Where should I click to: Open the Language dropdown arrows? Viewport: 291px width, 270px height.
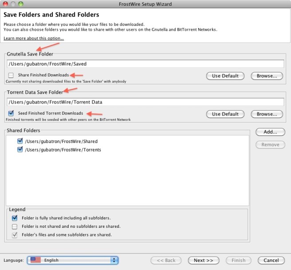coord(114,260)
